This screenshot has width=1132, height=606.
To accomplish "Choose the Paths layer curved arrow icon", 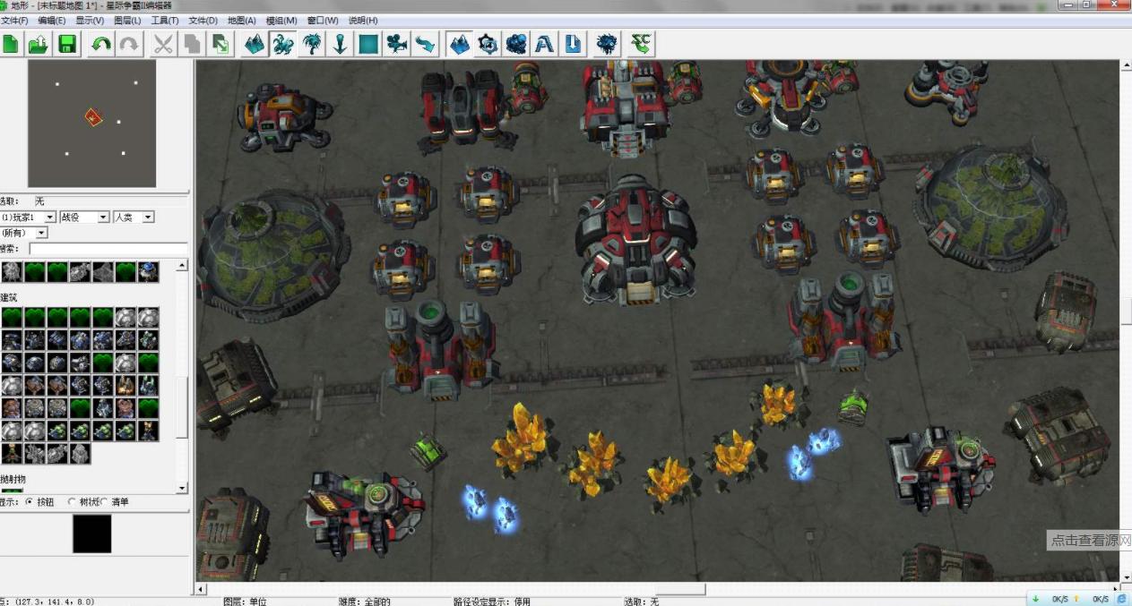I will 426,43.
